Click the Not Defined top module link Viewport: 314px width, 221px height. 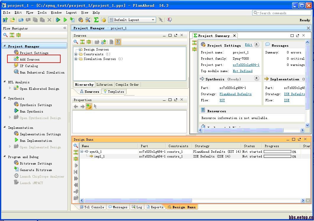(x=242, y=71)
